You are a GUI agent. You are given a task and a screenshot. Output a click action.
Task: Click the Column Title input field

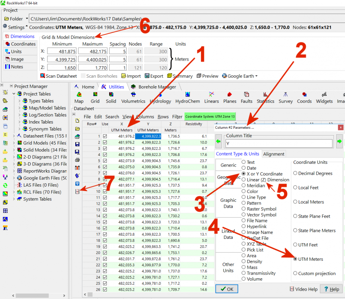click(x=279, y=144)
